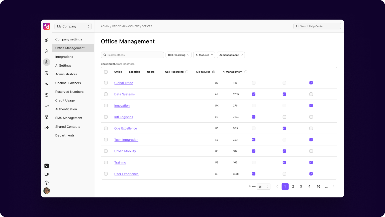Open the rocket launch icon in sidebar

[47, 40]
